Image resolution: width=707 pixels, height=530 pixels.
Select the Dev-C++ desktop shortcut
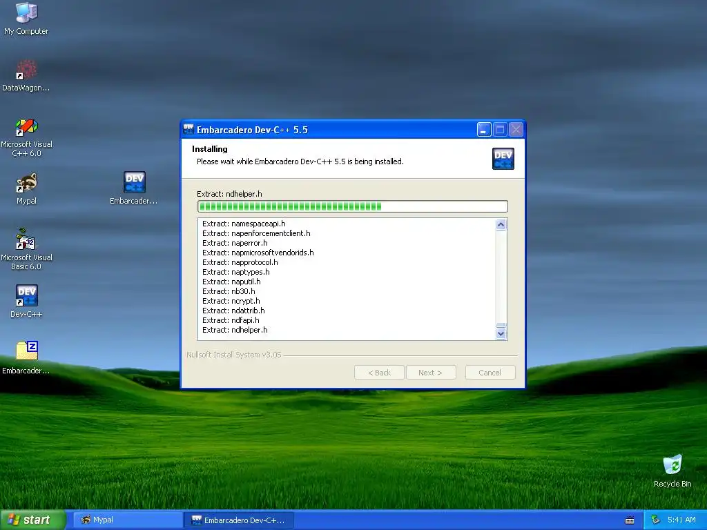pos(26,301)
